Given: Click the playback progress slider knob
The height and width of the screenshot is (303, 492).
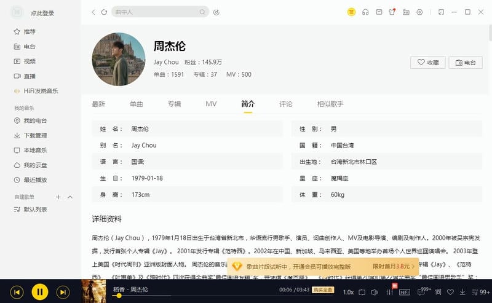Looking at the screenshot, I should [x=119, y=296].
